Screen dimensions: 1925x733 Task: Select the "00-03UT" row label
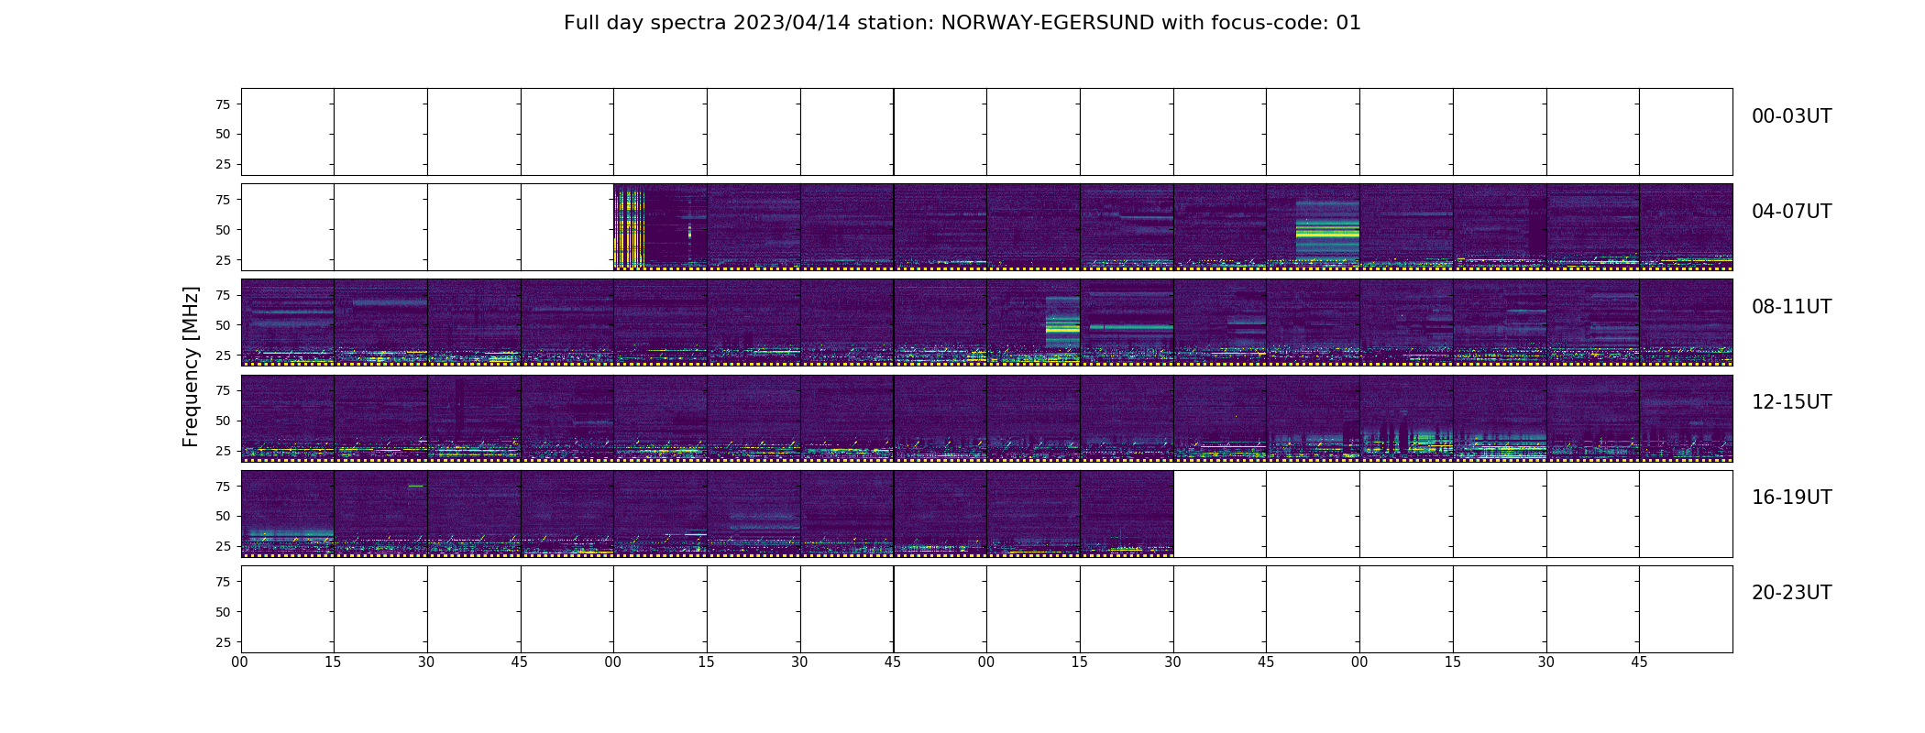point(1791,116)
